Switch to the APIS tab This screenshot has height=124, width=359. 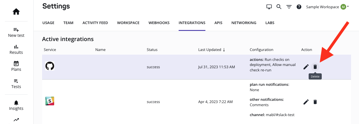(218, 23)
